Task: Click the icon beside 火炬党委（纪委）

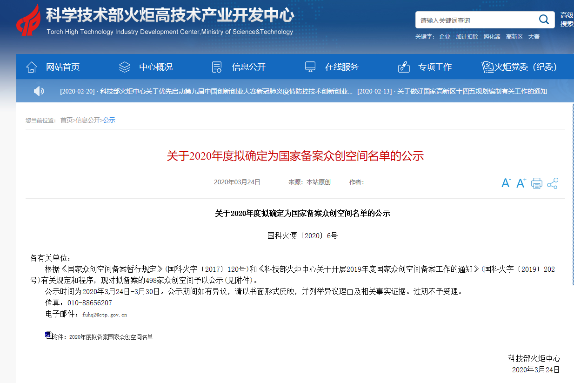Action: pyautogui.click(x=487, y=67)
